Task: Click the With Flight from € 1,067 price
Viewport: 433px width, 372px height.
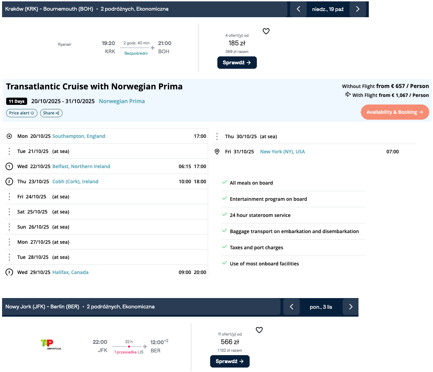Action: 390,95
